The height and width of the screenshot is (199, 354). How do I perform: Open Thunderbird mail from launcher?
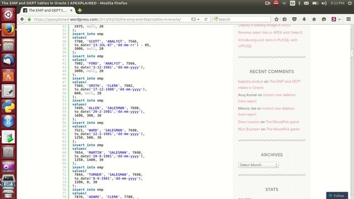click(x=8, y=60)
